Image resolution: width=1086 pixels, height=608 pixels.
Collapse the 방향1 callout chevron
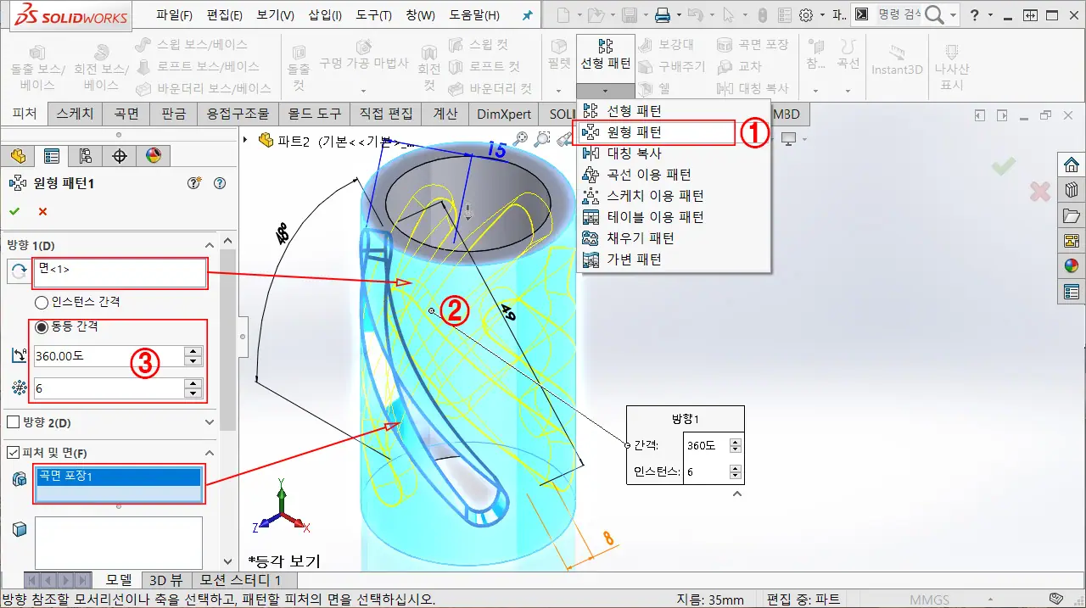coord(737,494)
